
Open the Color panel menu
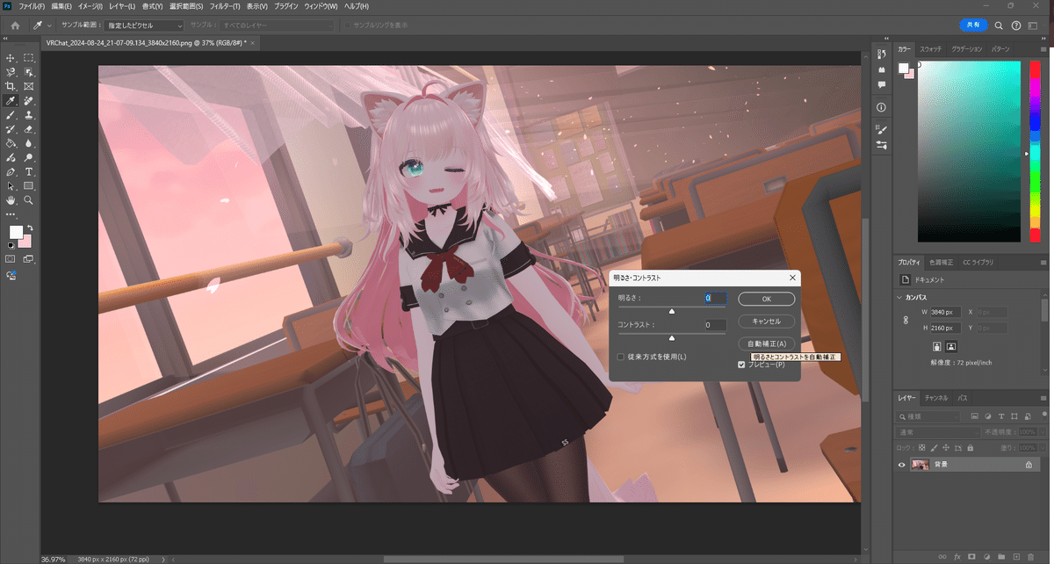pos(1042,49)
